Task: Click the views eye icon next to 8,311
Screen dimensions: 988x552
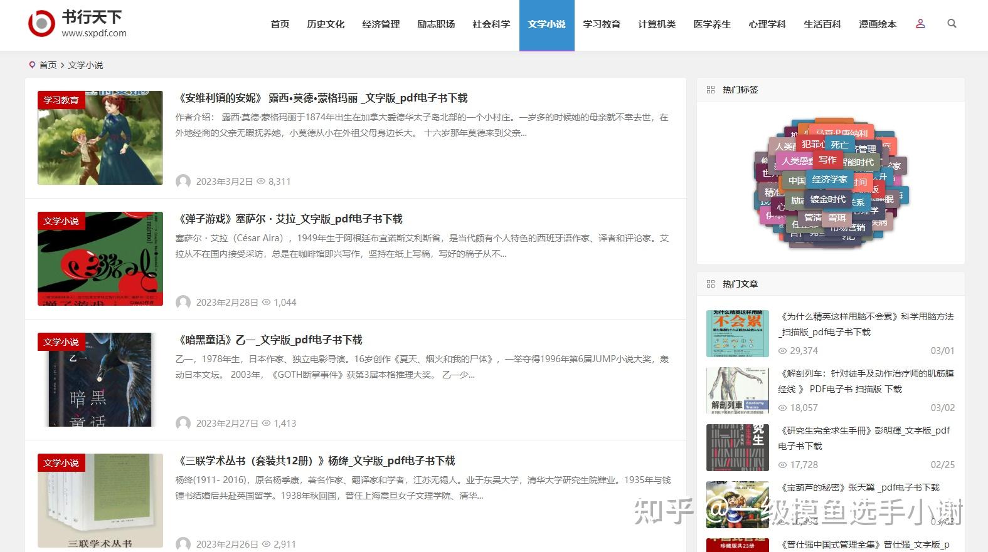Action: coord(261,182)
